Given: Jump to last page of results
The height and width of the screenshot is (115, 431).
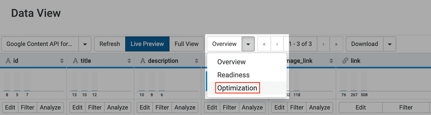Looking at the screenshot, I should (336, 44).
